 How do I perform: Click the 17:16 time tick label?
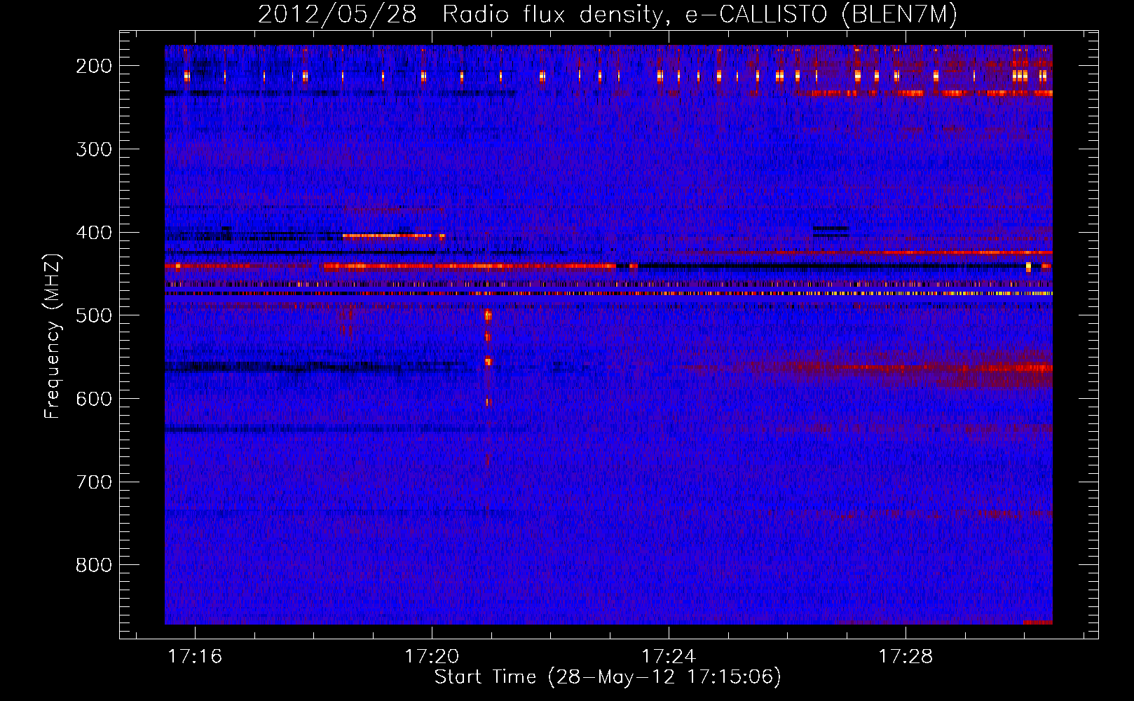195,656
